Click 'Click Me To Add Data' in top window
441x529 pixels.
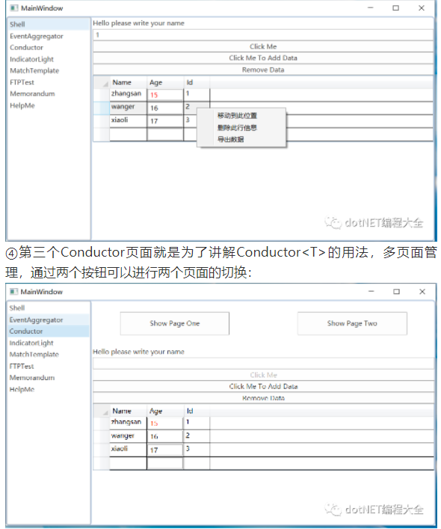[263, 58]
